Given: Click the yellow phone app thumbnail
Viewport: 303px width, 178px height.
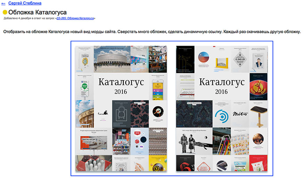Looking at the screenshot, I should (x=158, y=87).
